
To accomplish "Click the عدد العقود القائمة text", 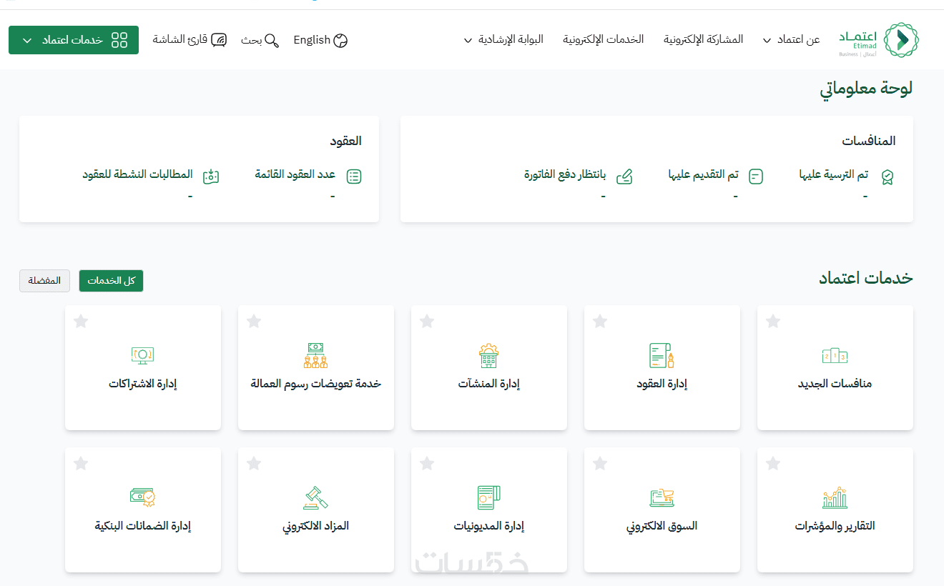I will 295,174.
